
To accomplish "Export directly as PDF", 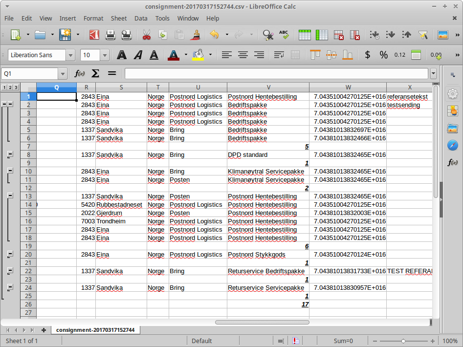I will tap(94, 35).
